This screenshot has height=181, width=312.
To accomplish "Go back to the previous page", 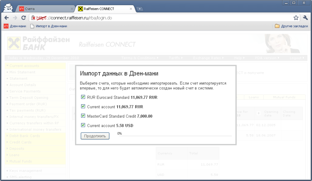I will click(x=7, y=18).
